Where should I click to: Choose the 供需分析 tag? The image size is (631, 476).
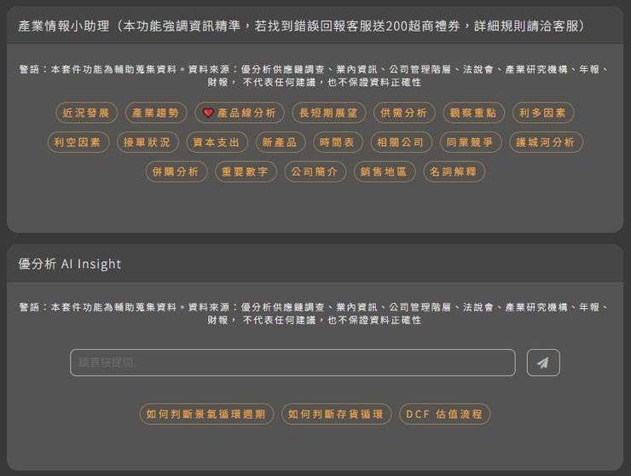pos(404,113)
